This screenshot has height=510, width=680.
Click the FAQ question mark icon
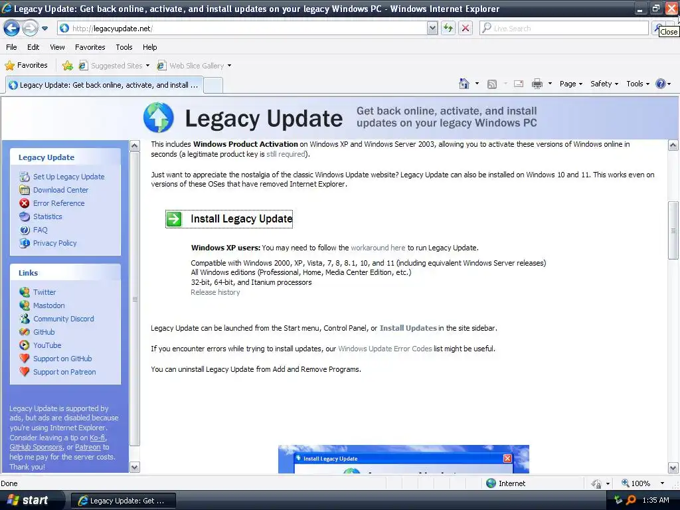pos(25,230)
